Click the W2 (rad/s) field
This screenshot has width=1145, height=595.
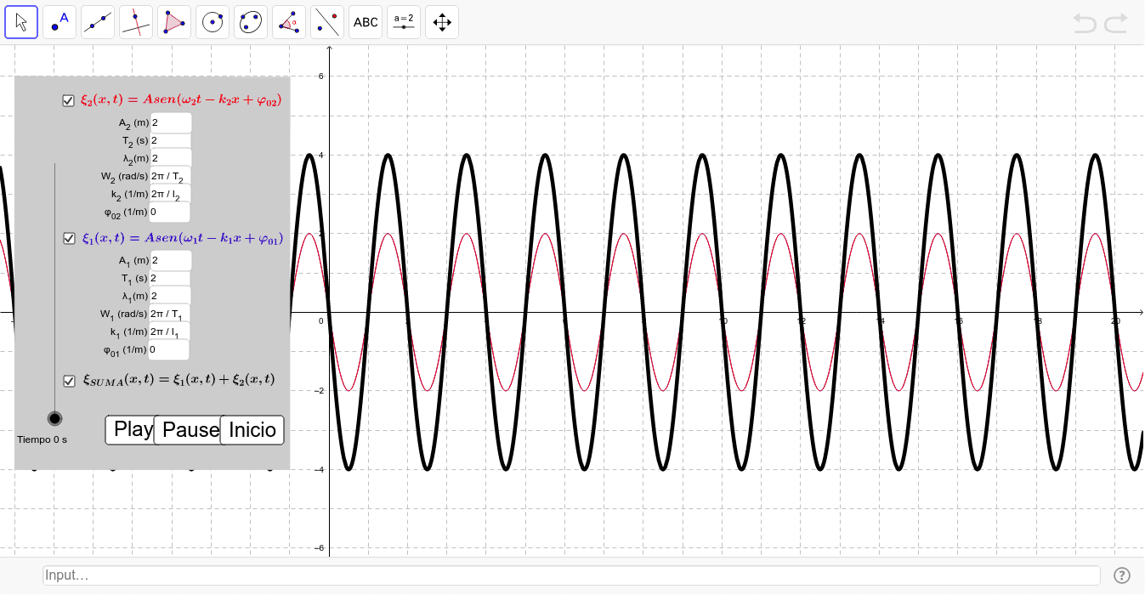click(171, 177)
